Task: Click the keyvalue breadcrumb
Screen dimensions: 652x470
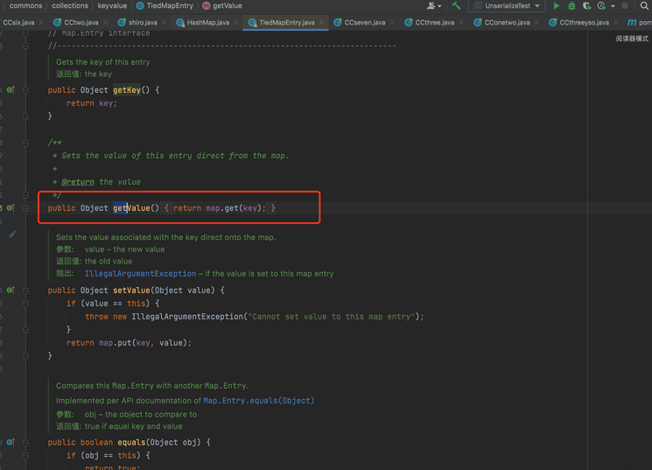Action: coord(112,6)
